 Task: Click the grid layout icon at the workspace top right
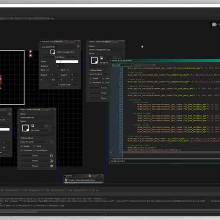(214, 25)
